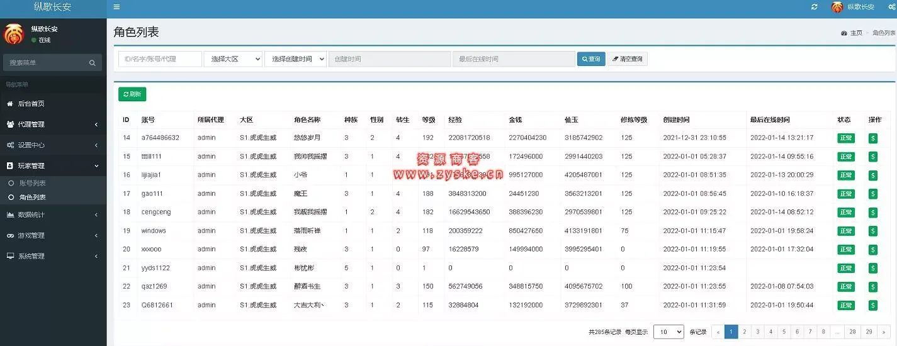897x346 pixels.
Task: Click the dollar icon for a764486632 row
Action: (x=873, y=138)
